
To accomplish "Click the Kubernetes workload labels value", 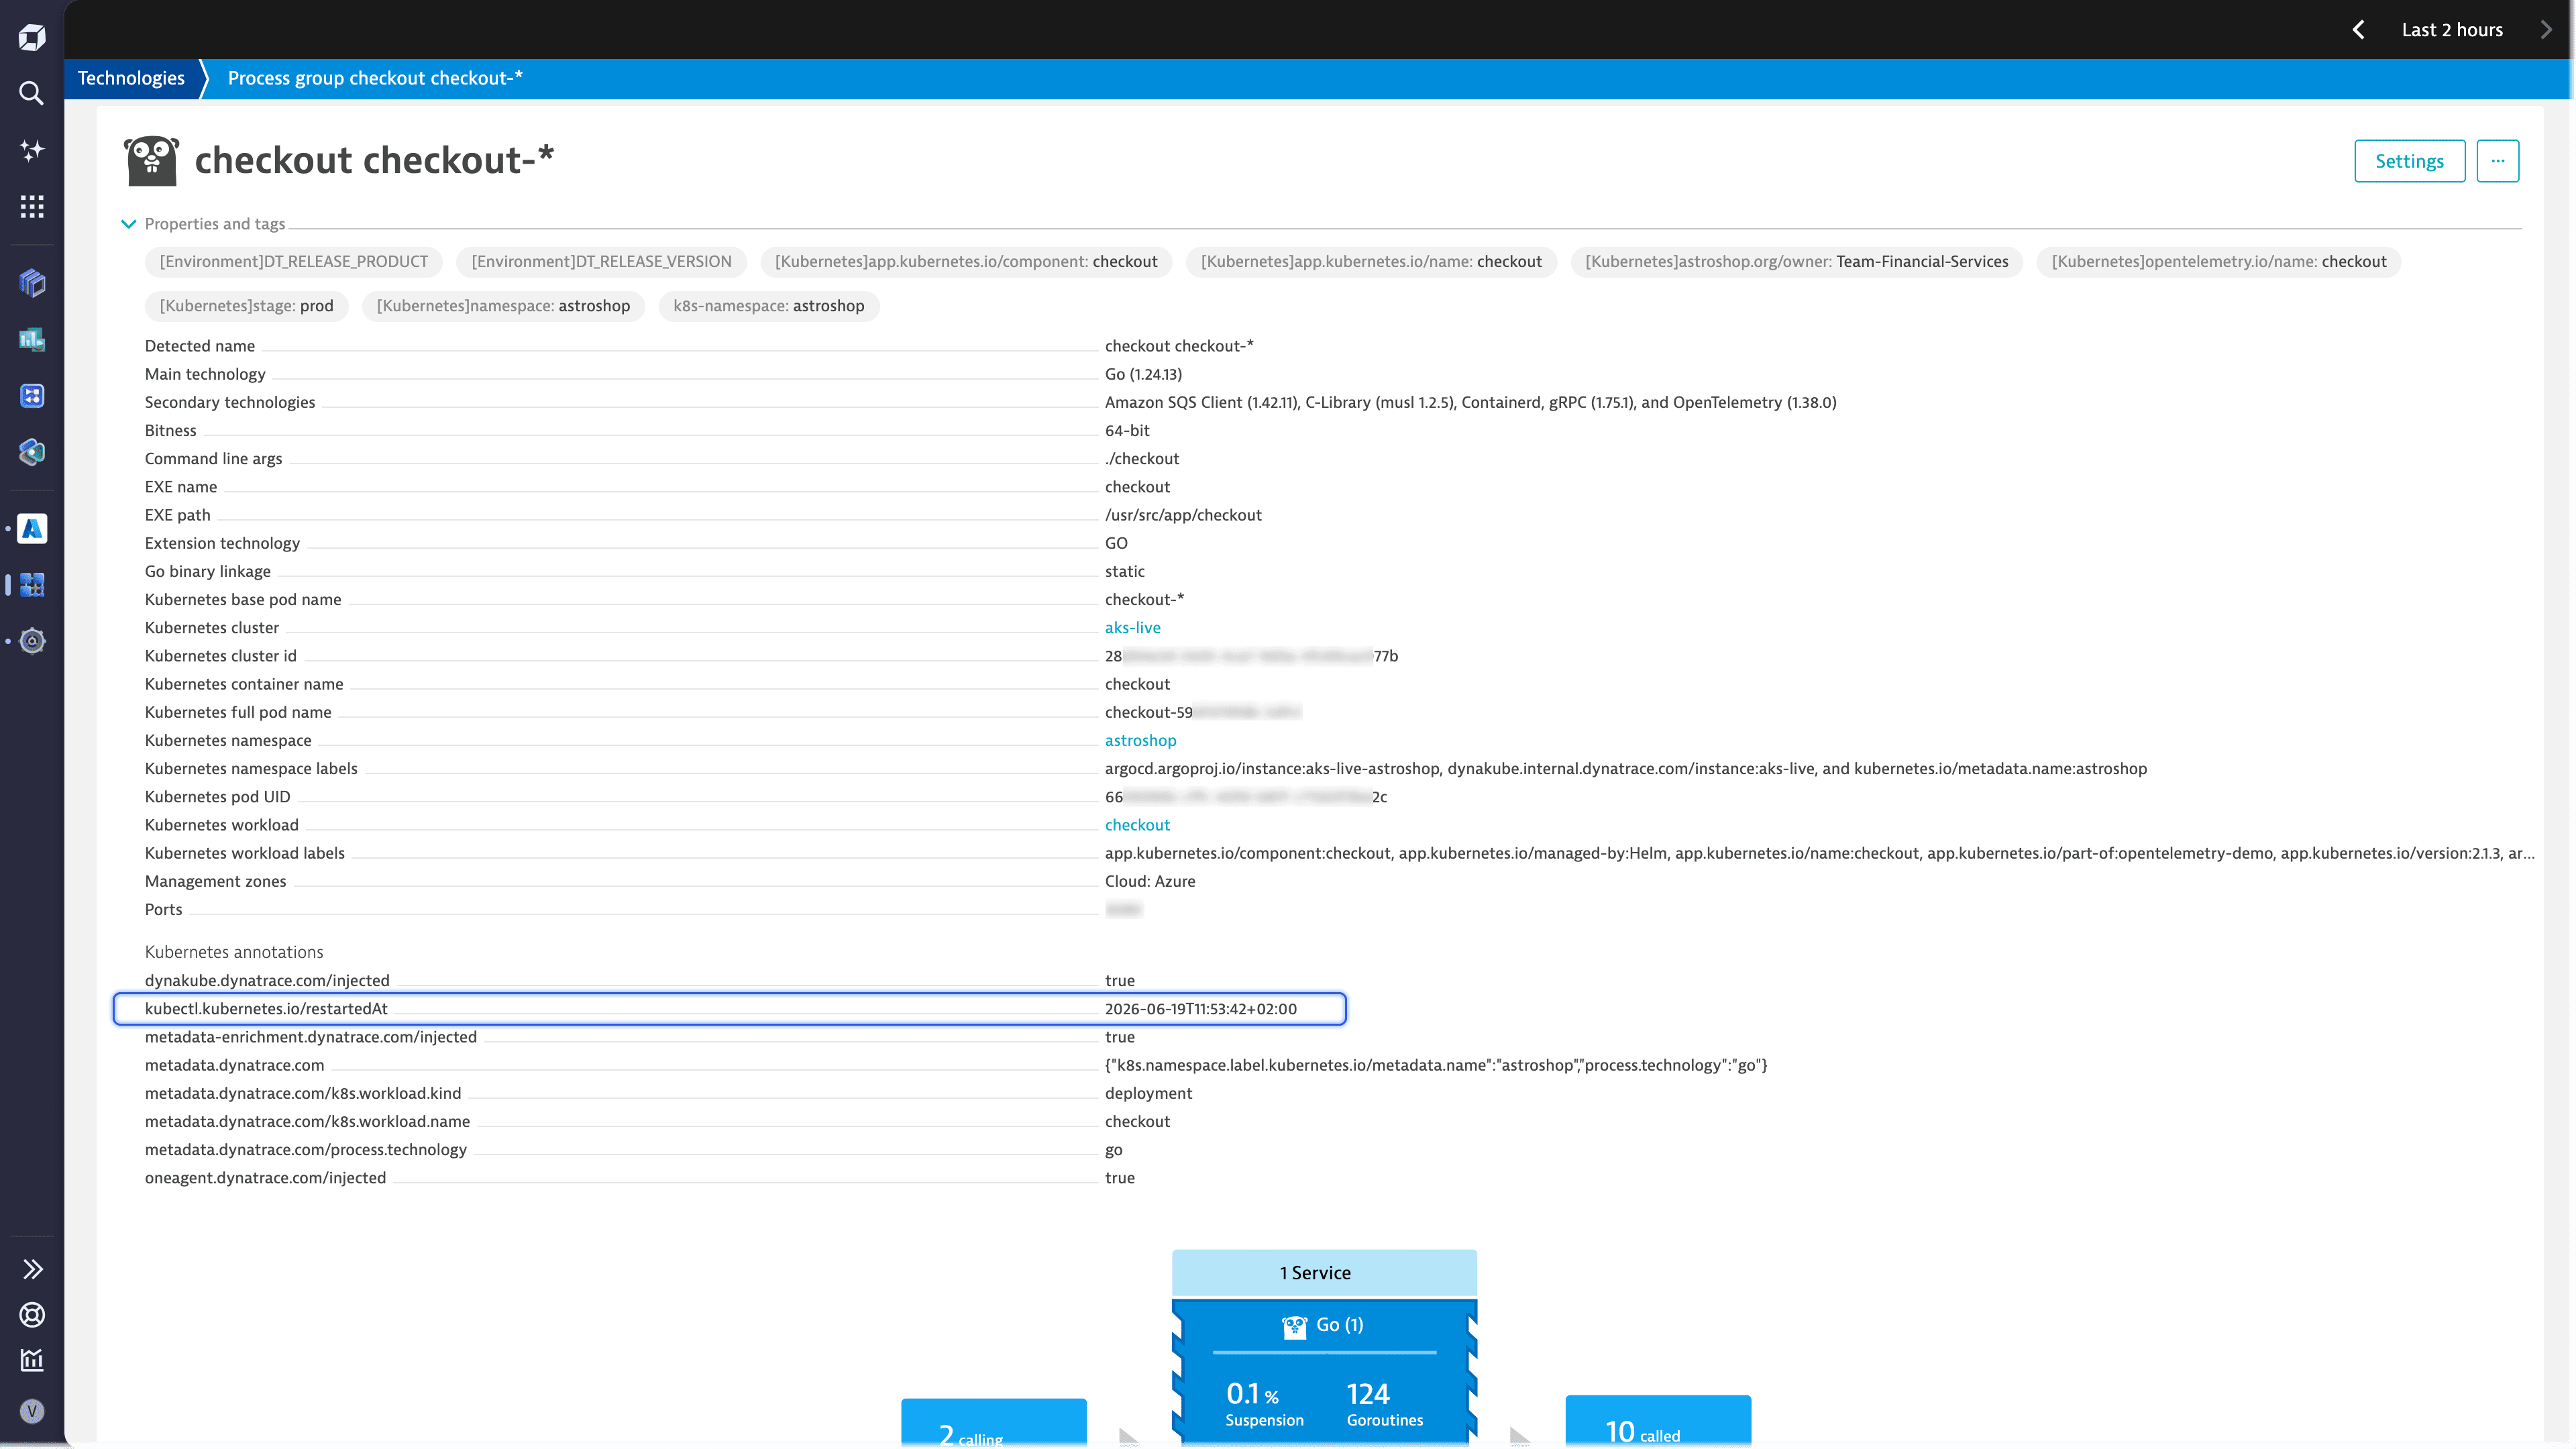I will (1819, 853).
